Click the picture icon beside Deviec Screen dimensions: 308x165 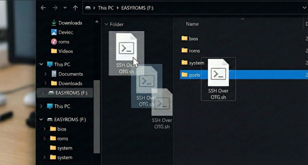pos(54,32)
